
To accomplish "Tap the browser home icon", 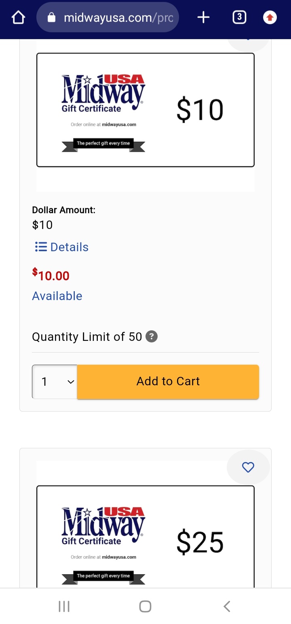I will [19, 17].
